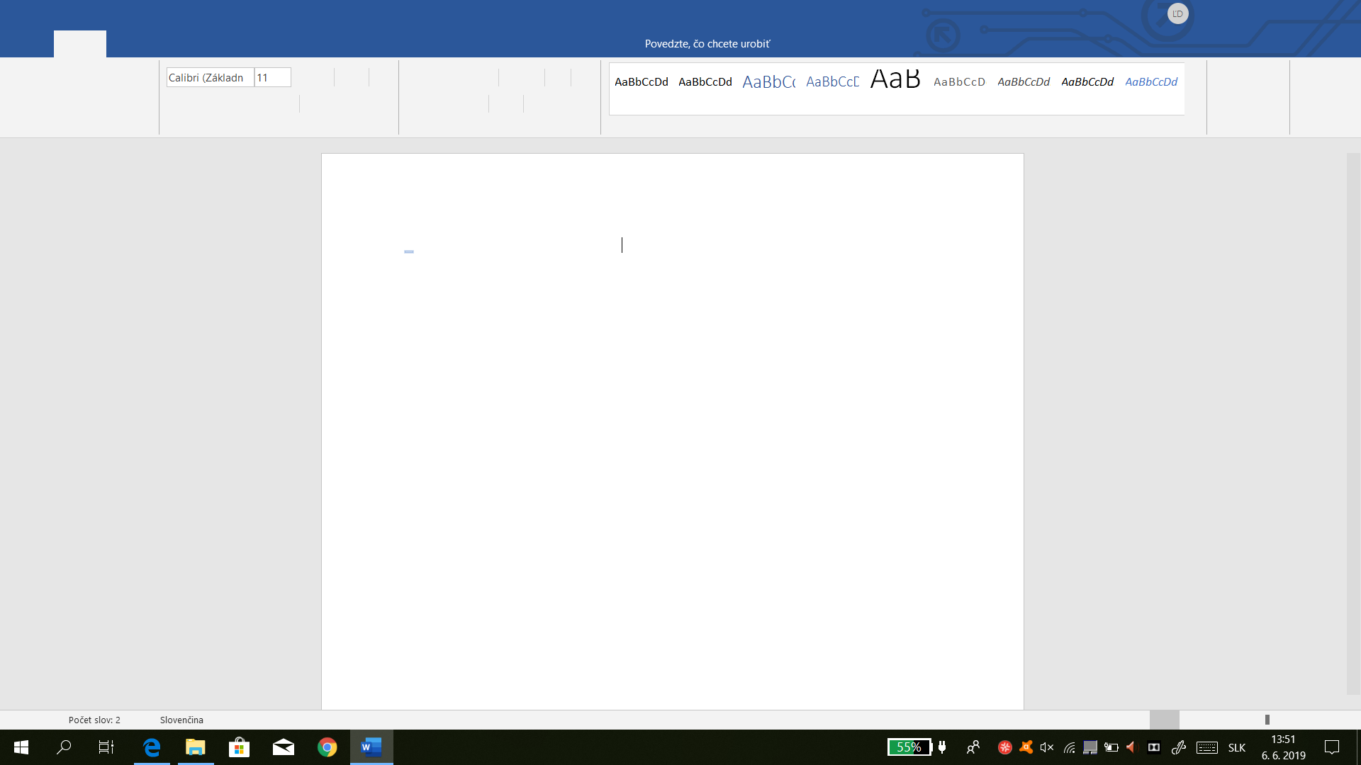This screenshot has height=765, width=1361.
Task: Open the Microsoft Store icon
Action: point(239,747)
